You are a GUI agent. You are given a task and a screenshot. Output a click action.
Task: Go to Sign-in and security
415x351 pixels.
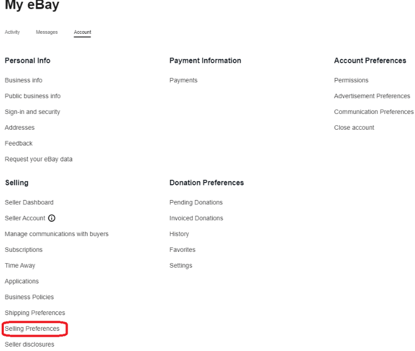32,112
